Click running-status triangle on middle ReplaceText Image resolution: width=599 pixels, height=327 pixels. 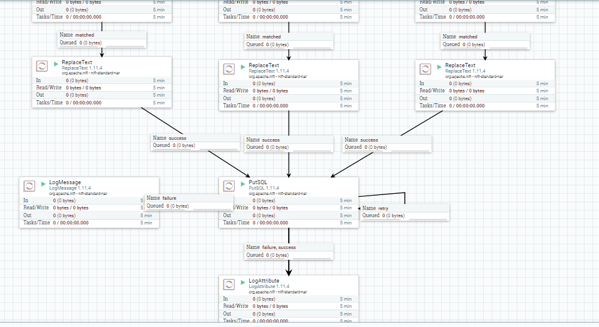click(x=242, y=67)
